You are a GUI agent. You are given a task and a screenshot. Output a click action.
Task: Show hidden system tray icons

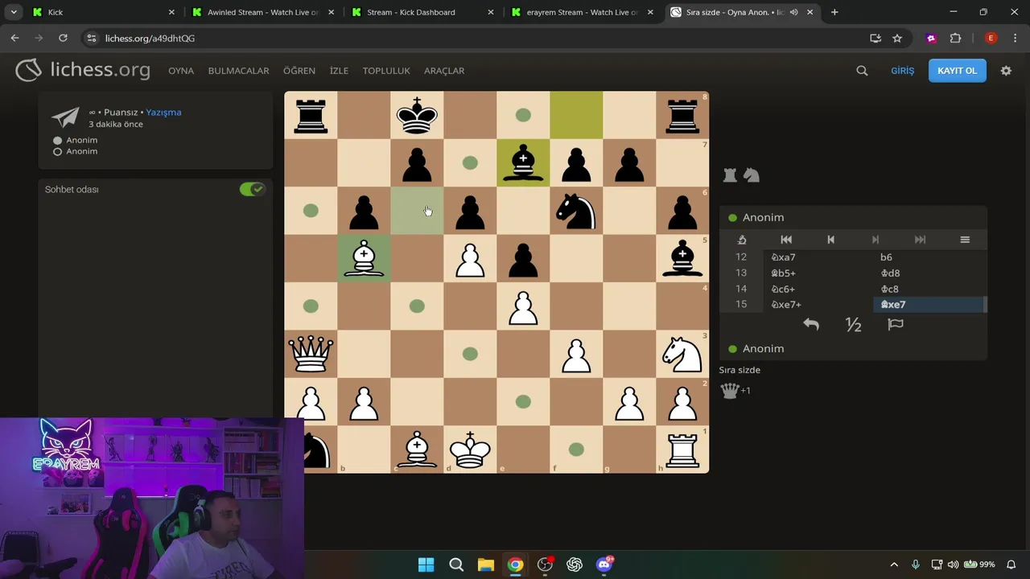pos(893,565)
